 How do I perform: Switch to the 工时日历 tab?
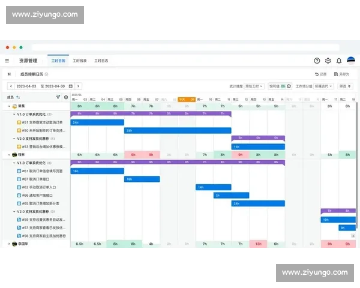point(58,61)
